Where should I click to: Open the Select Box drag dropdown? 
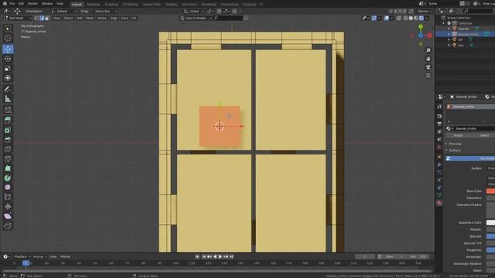[x=106, y=11]
